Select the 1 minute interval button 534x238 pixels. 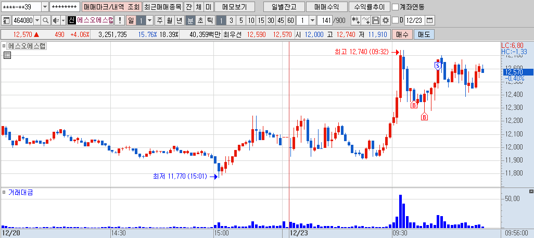pos(221,20)
